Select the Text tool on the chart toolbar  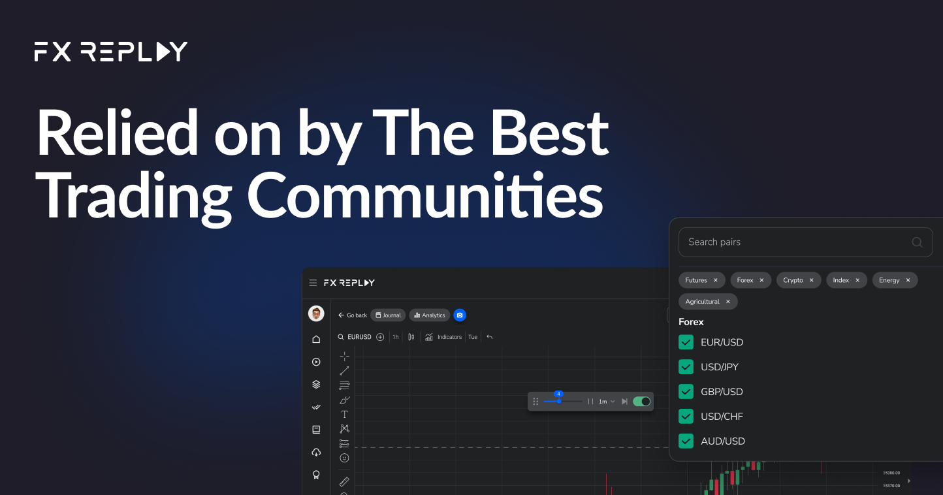(344, 413)
